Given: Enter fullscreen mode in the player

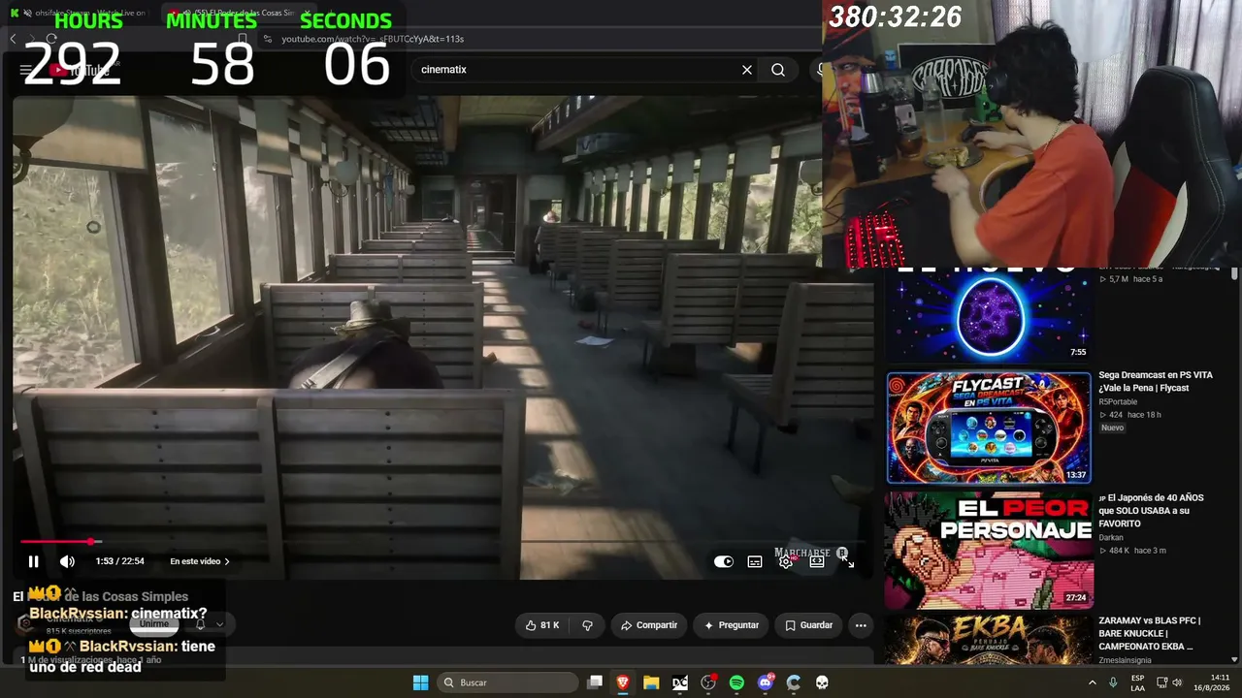Looking at the screenshot, I should 848,561.
